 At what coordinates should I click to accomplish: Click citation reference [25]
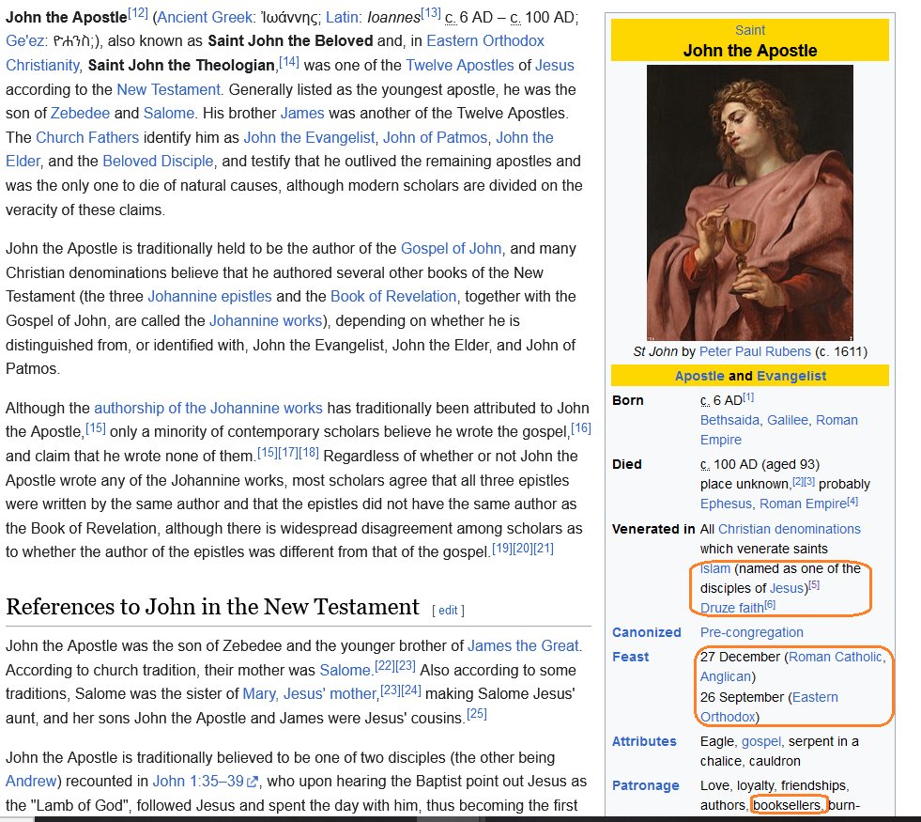point(477,714)
